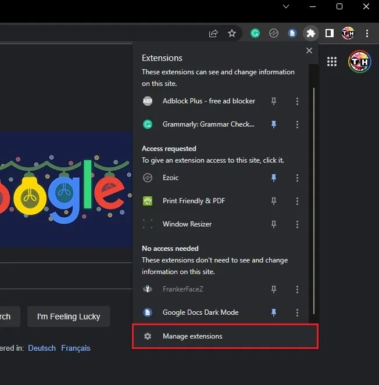Click the Ezoic icon in the extensions list
Screen dimensions: 379x385
coord(148,178)
